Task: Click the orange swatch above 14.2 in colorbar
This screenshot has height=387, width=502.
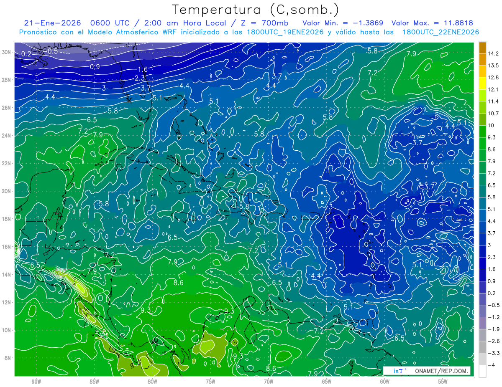Action: pyautogui.click(x=482, y=48)
